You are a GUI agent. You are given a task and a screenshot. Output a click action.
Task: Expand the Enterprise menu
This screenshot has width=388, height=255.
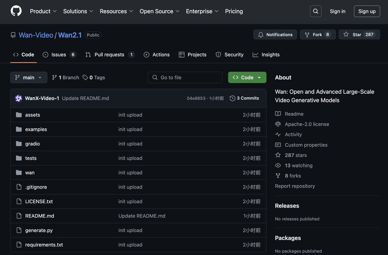(x=202, y=11)
